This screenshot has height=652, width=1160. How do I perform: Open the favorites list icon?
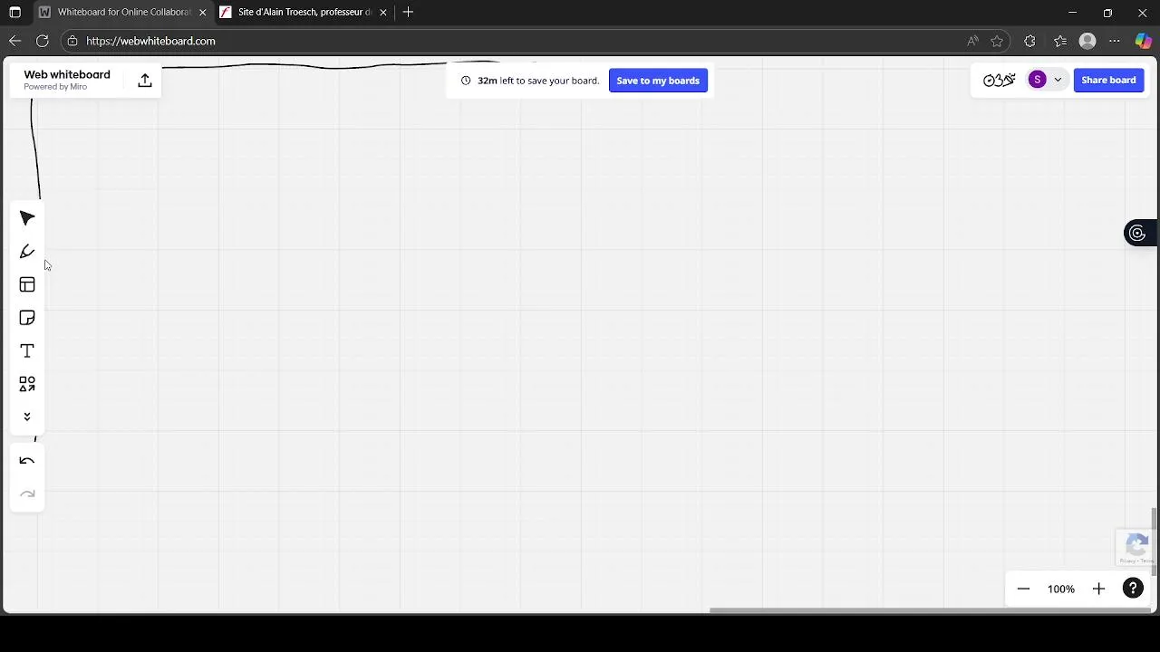1060,41
